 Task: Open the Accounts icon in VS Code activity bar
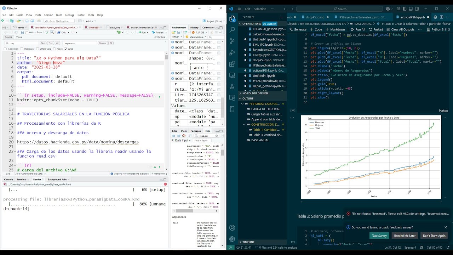(x=232, y=228)
